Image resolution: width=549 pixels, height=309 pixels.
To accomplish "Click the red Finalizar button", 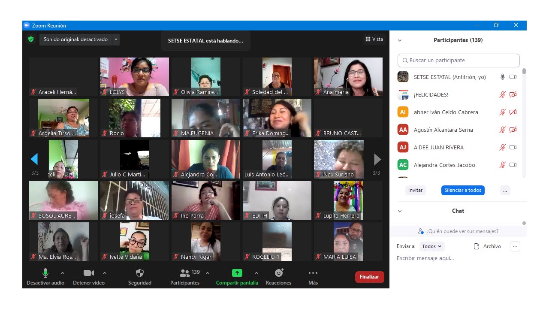I will click(x=369, y=277).
